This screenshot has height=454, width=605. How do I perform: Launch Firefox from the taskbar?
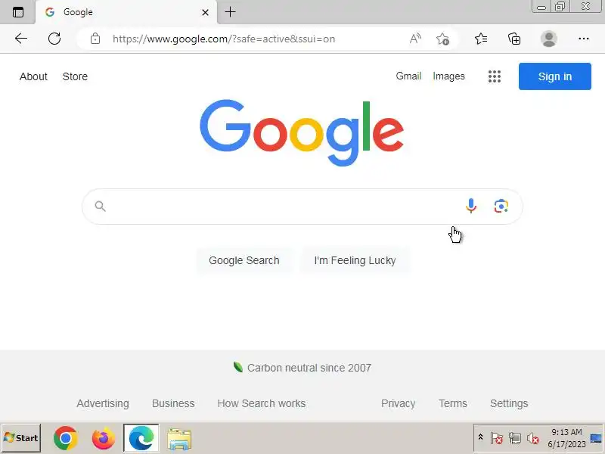(x=104, y=438)
